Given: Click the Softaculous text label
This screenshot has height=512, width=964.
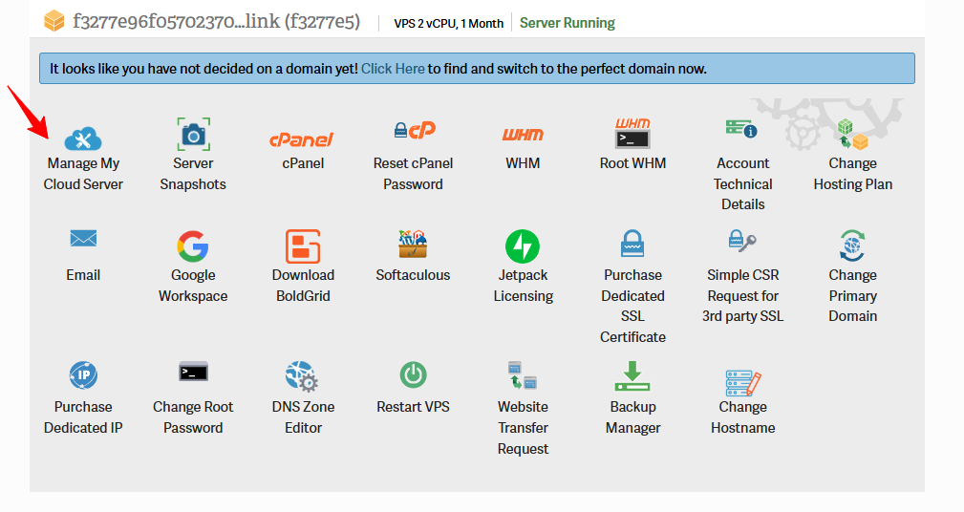Looking at the screenshot, I should (413, 275).
